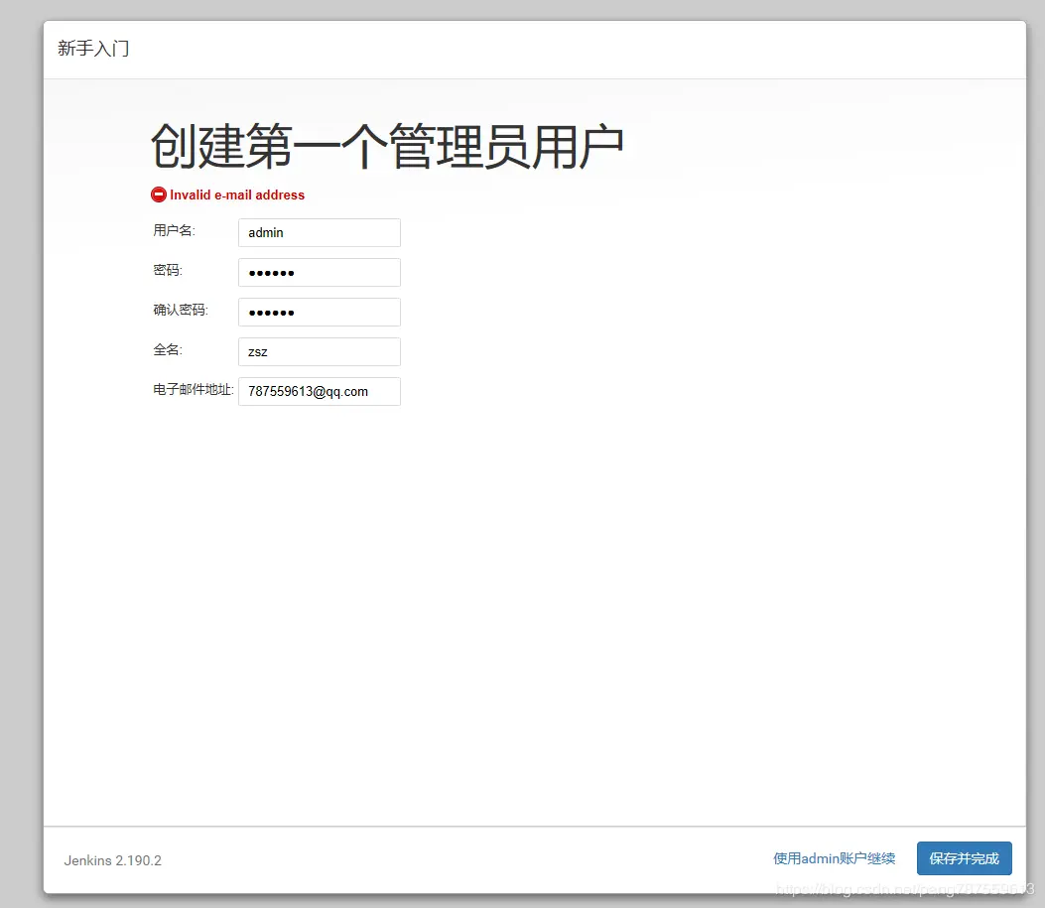Click the masked password dots in 密码 field
Screen dimensions: 1045x908
[x=268, y=272]
